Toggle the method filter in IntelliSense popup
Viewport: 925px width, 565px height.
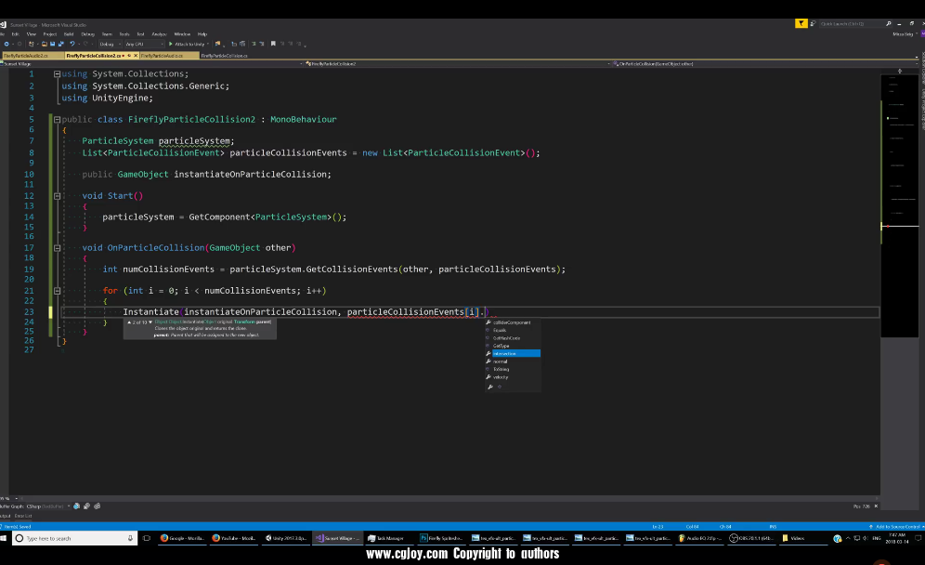pyautogui.click(x=499, y=387)
